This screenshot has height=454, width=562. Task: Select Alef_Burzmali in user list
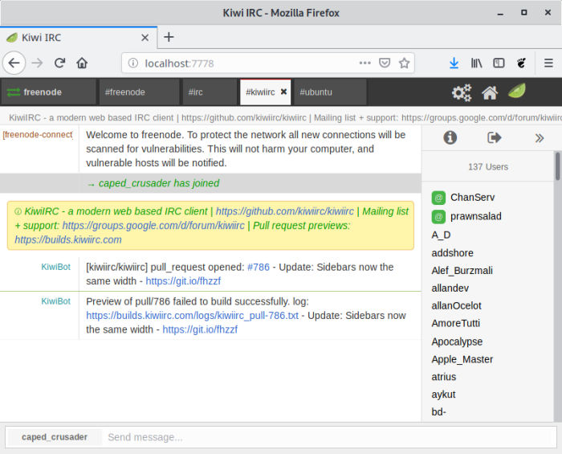tap(462, 271)
